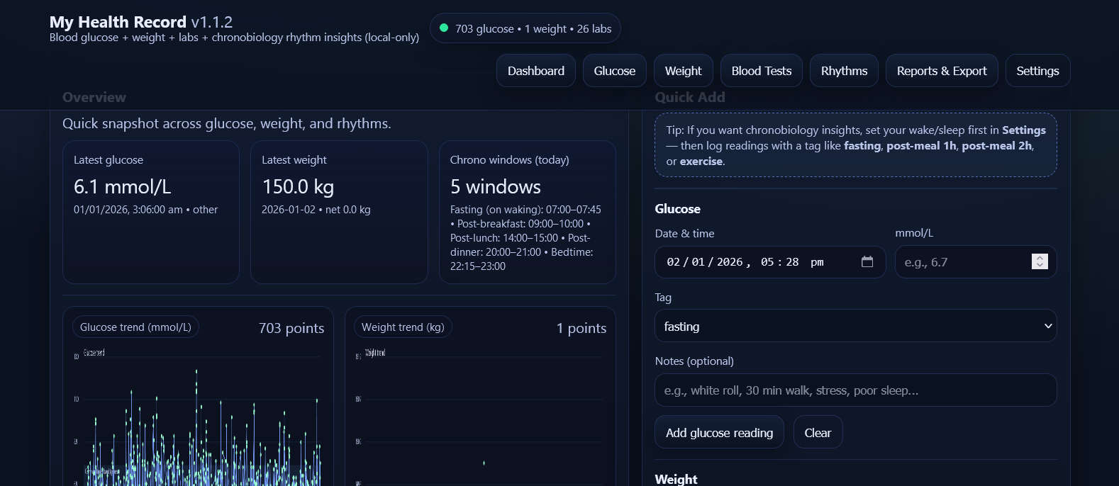Focus the Notes (optional) text field

[855, 390]
